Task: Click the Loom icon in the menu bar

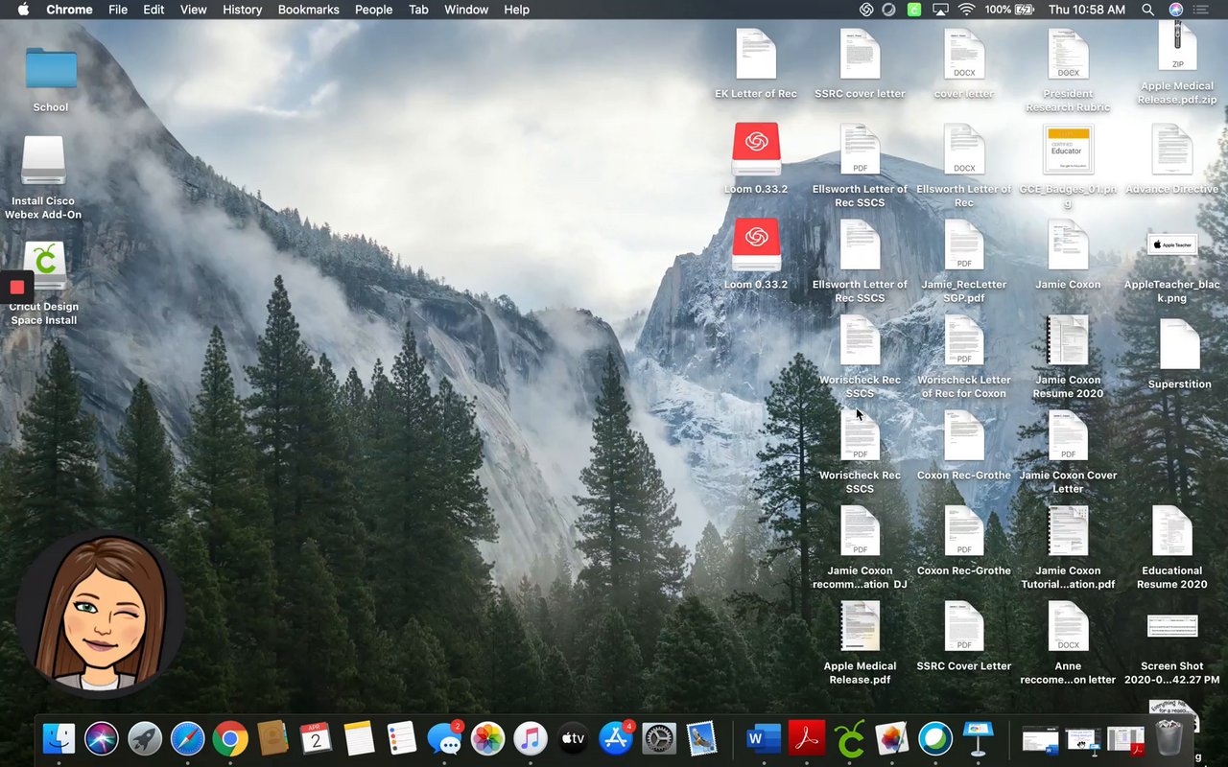Action: 865,10
